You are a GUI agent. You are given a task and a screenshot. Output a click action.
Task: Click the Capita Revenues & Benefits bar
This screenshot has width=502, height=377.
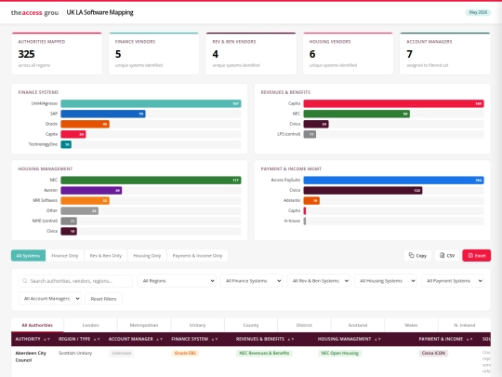point(393,103)
